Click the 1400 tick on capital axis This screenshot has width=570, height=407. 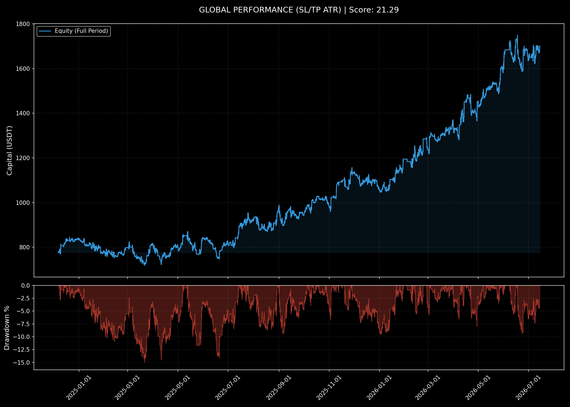[23, 113]
